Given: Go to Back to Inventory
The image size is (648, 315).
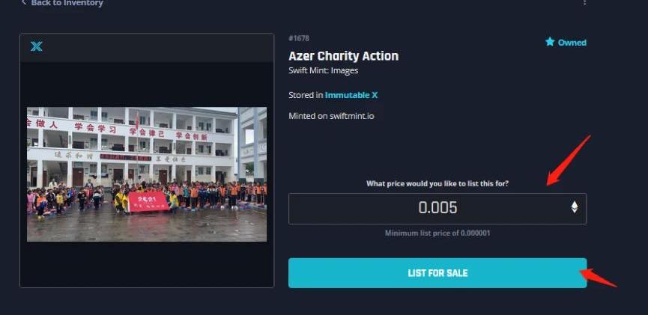Looking at the screenshot, I should pyautogui.click(x=67, y=3).
